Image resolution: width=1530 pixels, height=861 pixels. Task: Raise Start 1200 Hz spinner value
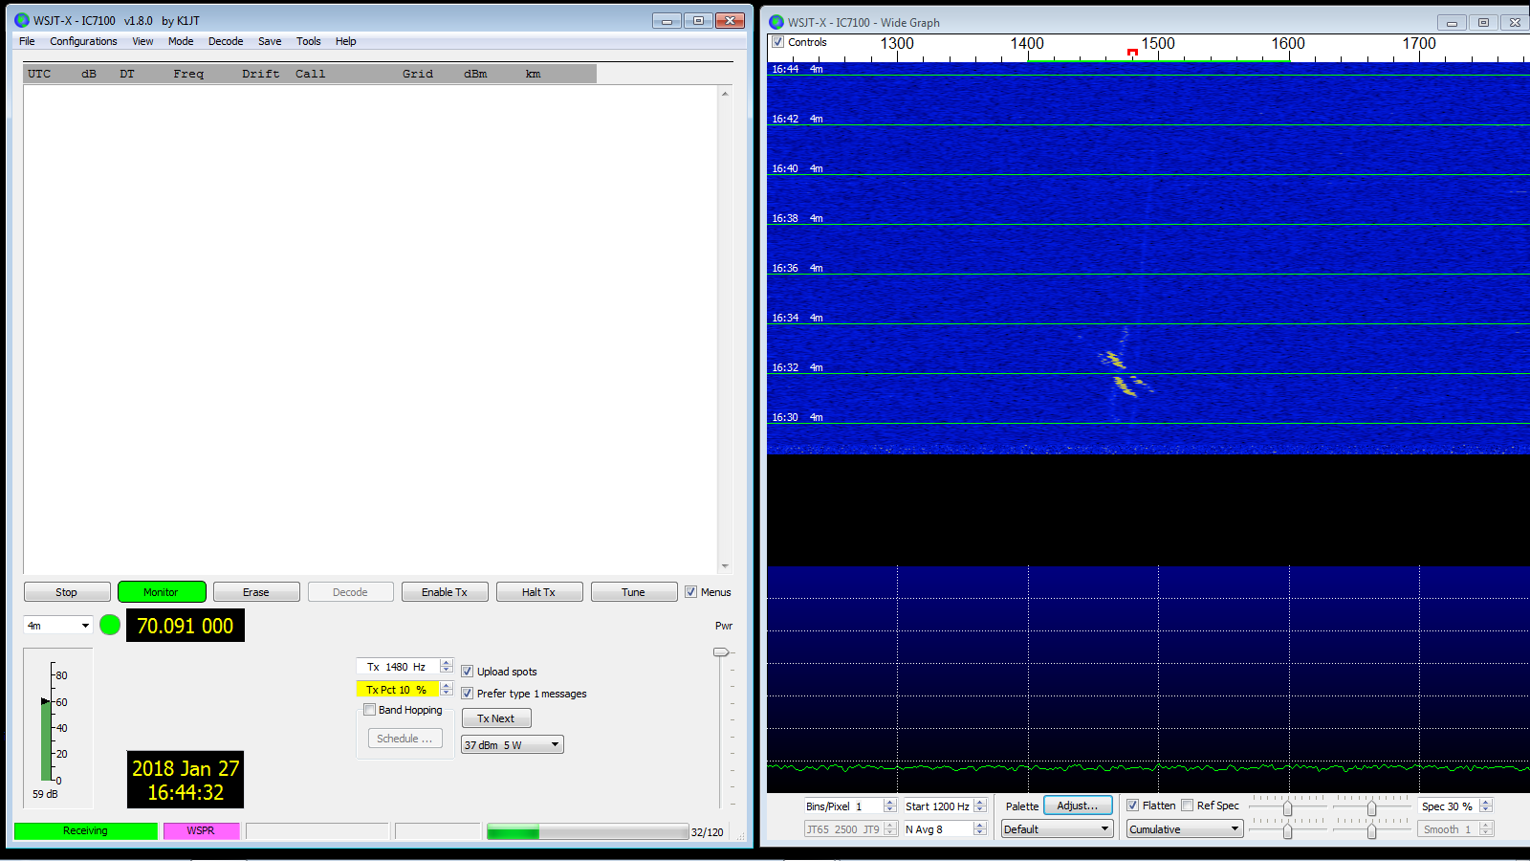(980, 803)
